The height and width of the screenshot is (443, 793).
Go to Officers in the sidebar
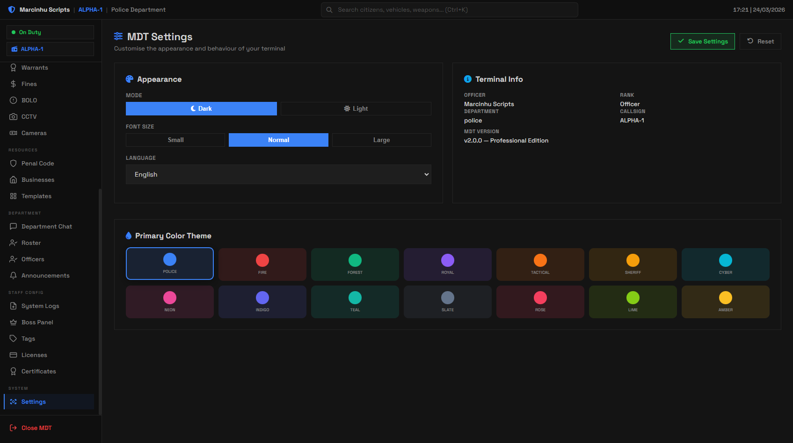click(x=49, y=259)
